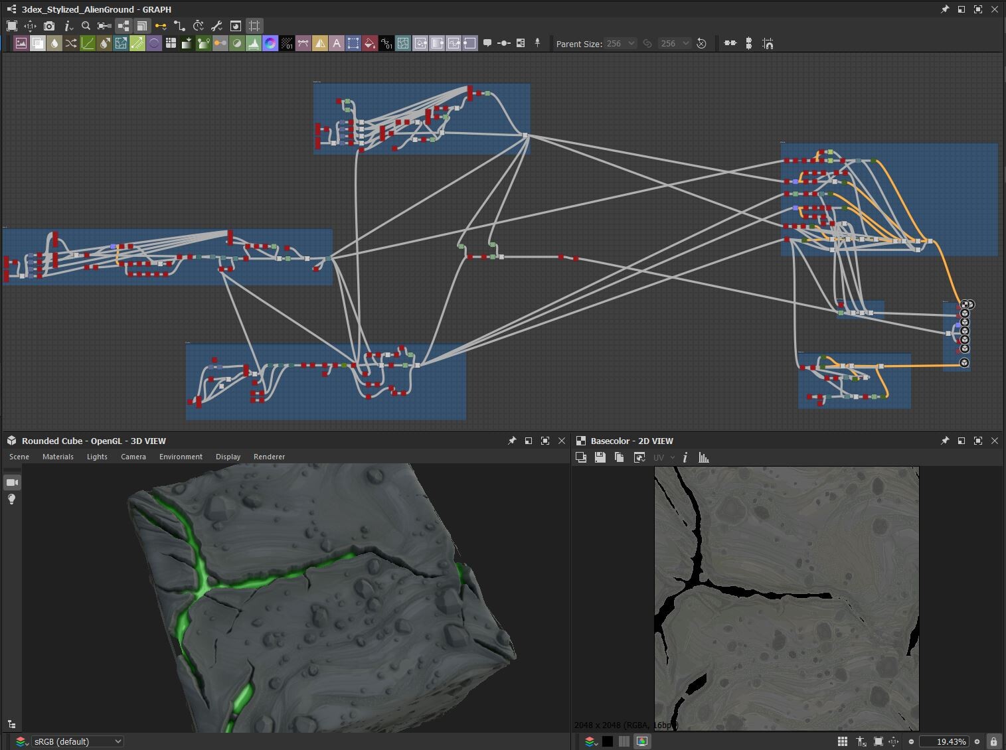The height and width of the screenshot is (750, 1006).
Task: Add a Blend node from the toolbar
Action: (37, 43)
